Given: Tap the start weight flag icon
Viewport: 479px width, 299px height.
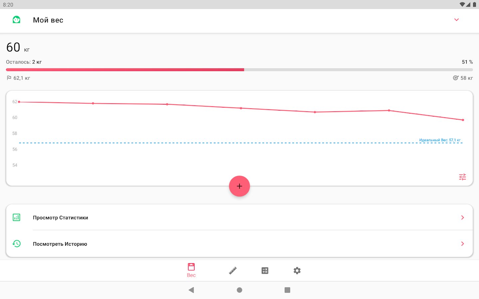Looking at the screenshot, I should click(9, 78).
